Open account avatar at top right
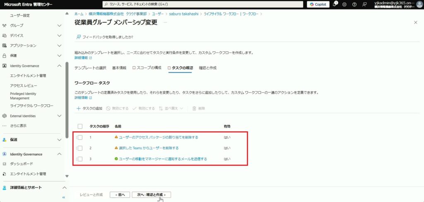Viewport: 424px width, 202px height. coord(419,5)
